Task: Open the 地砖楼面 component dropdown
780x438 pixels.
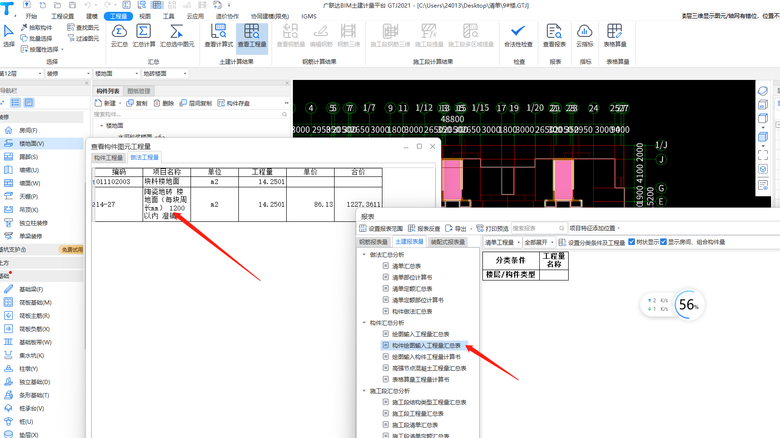Action: (165, 73)
